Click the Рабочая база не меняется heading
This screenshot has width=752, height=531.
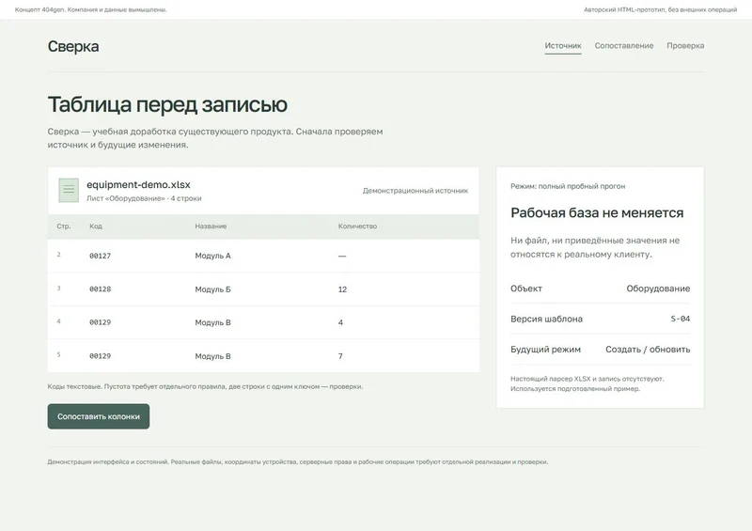click(x=597, y=212)
